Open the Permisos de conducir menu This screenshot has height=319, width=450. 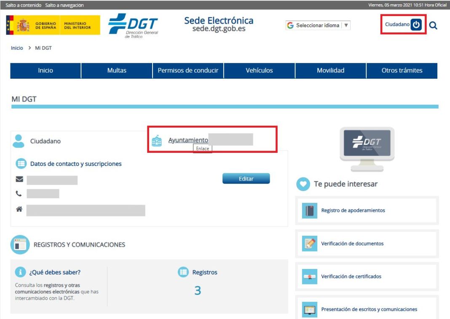[x=188, y=71]
